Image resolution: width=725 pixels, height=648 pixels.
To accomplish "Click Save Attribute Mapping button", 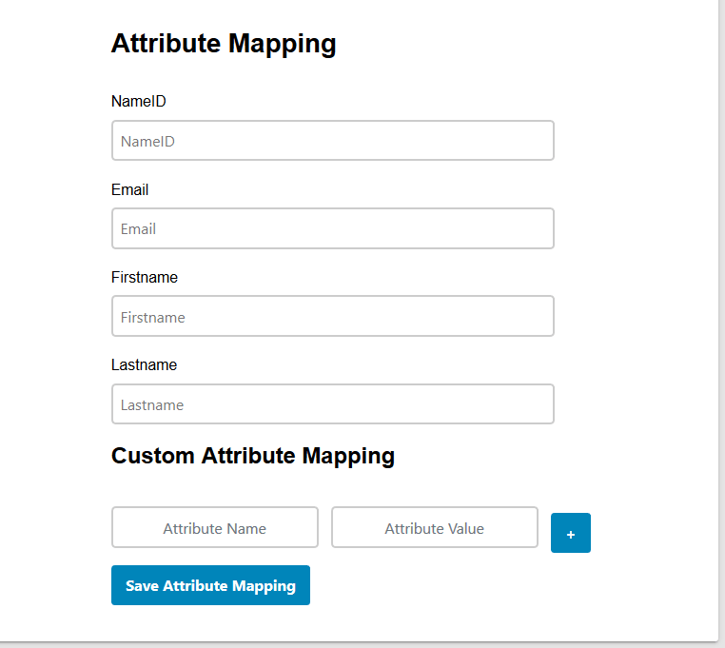I will (210, 585).
